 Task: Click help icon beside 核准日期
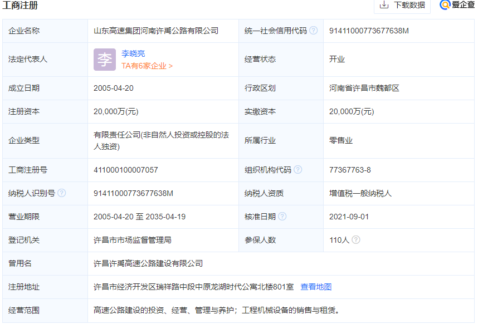click(x=282, y=216)
